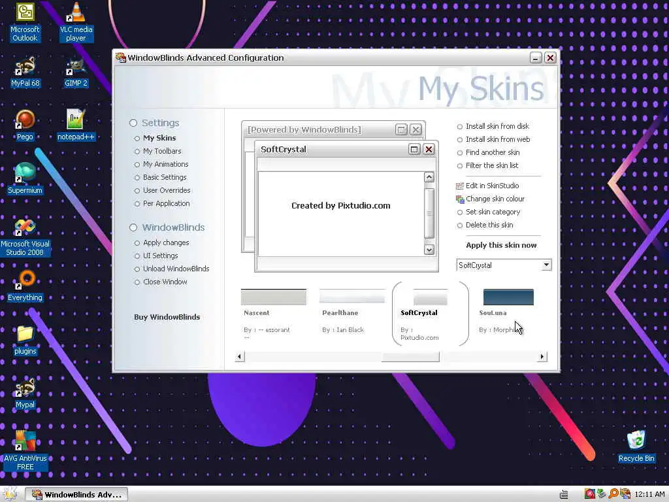Image resolution: width=669 pixels, height=502 pixels.
Task: Open the Supermium browser shortcut
Action: click(25, 179)
